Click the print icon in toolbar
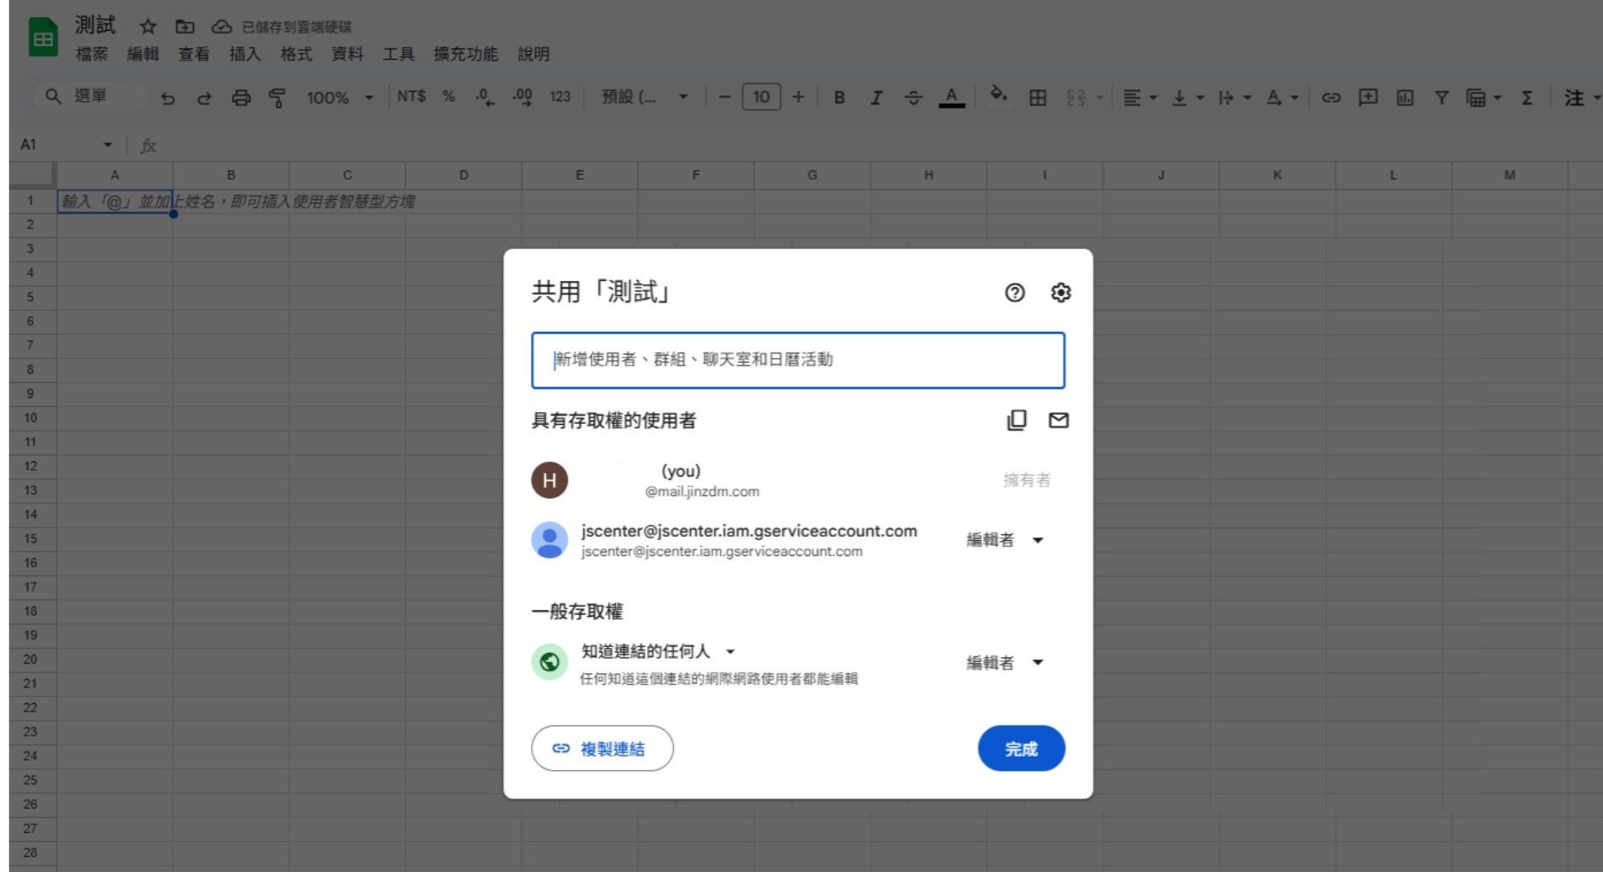The height and width of the screenshot is (872, 1603). (x=241, y=98)
